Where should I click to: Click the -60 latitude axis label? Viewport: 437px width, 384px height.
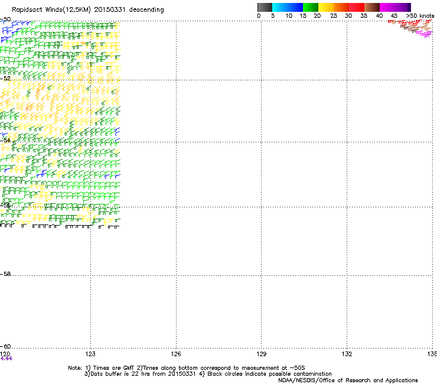pyautogui.click(x=5, y=346)
